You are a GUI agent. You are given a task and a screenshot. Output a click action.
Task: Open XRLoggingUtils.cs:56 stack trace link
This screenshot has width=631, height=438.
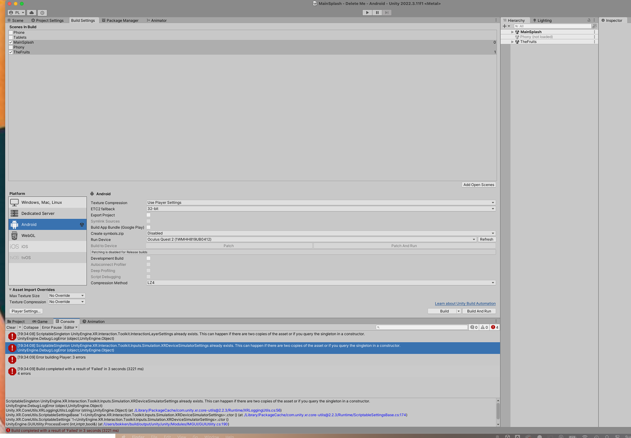point(207,410)
